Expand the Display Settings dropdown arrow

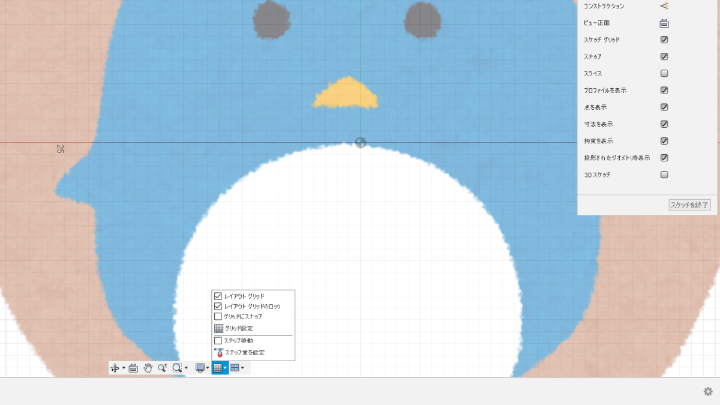coord(208,368)
